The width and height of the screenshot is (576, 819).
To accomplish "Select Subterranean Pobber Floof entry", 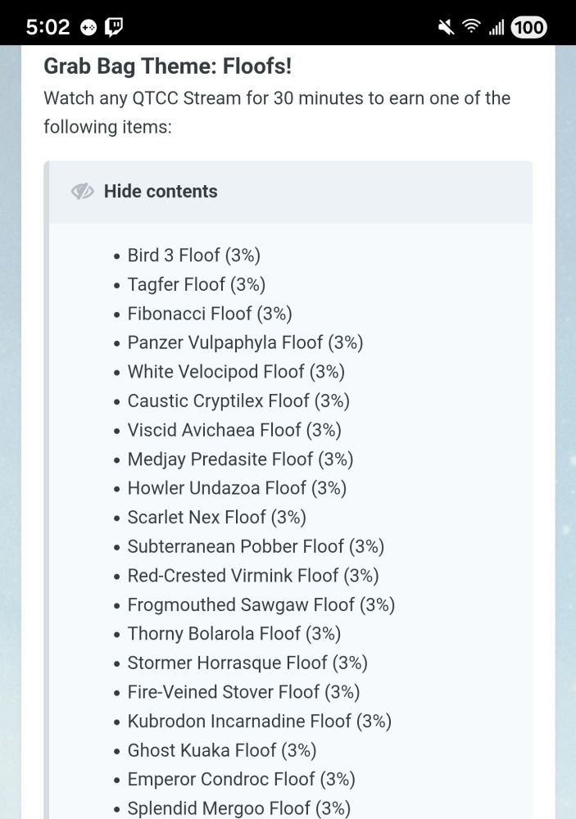I will (256, 546).
